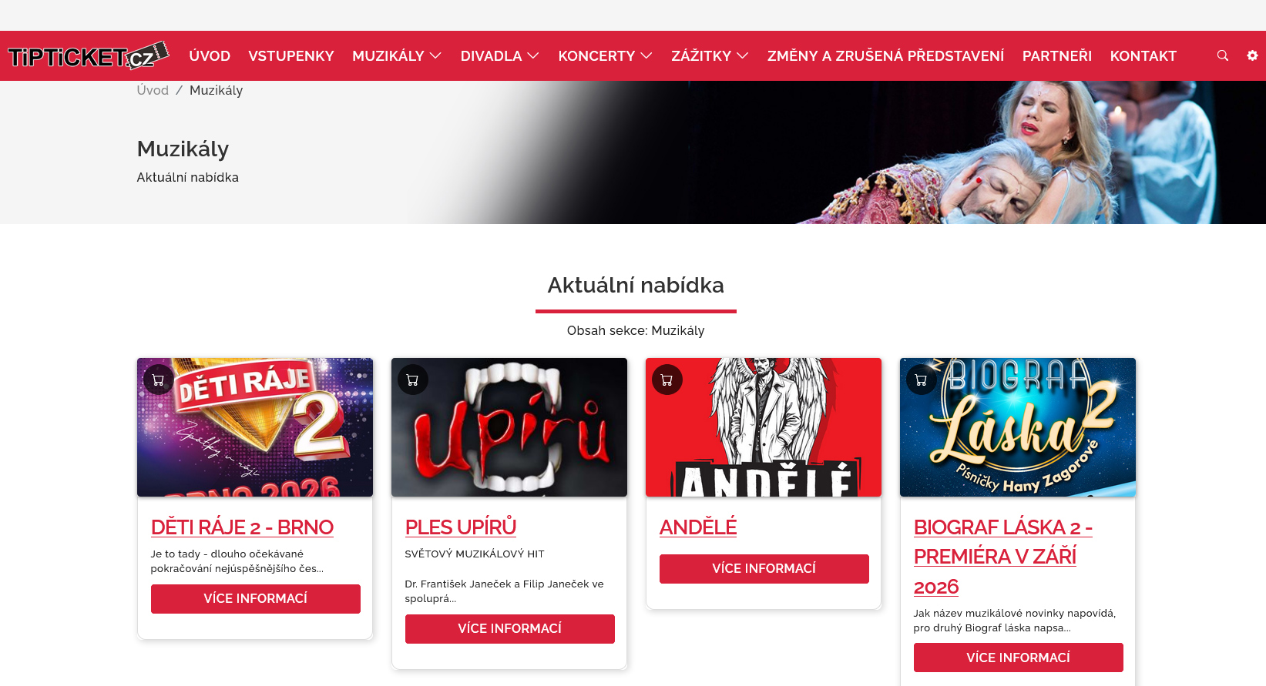Expand the Divadla dropdown menu

[x=499, y=55]
